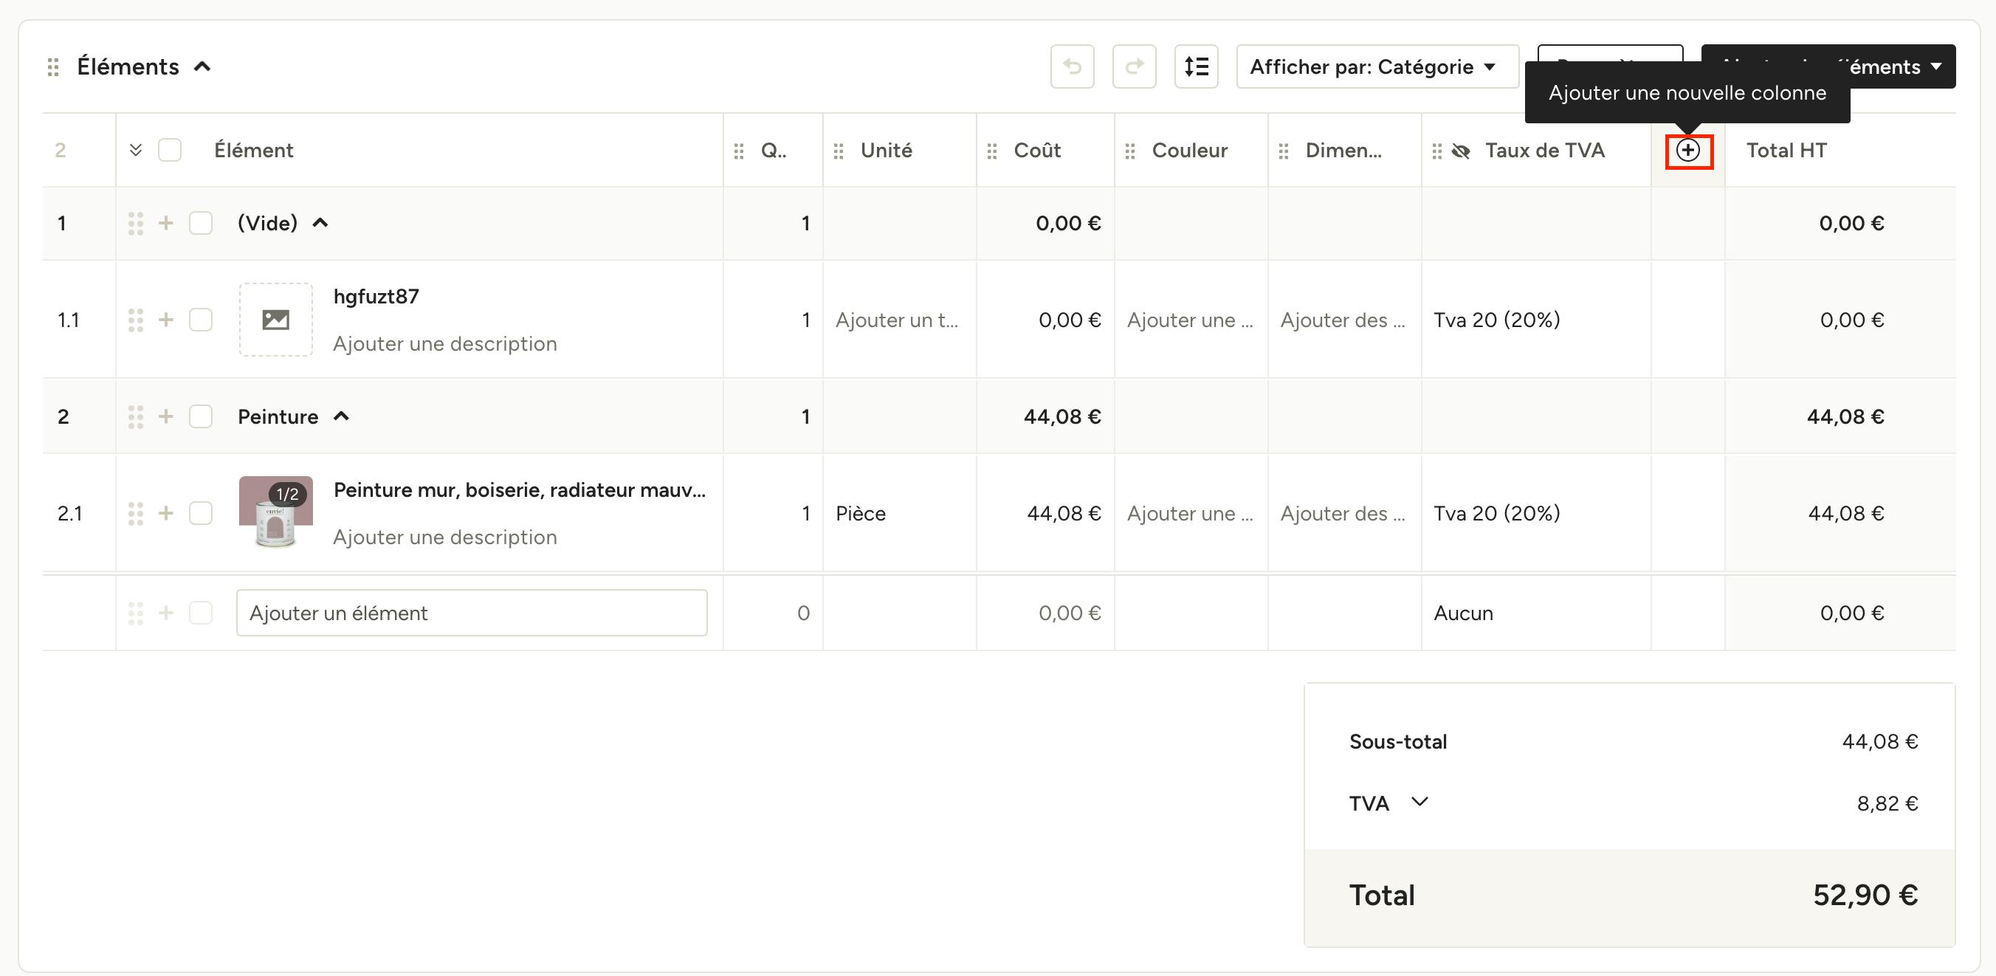
Task: Open the éments dropdown button at top right
Action: (x=1903, y=66)
